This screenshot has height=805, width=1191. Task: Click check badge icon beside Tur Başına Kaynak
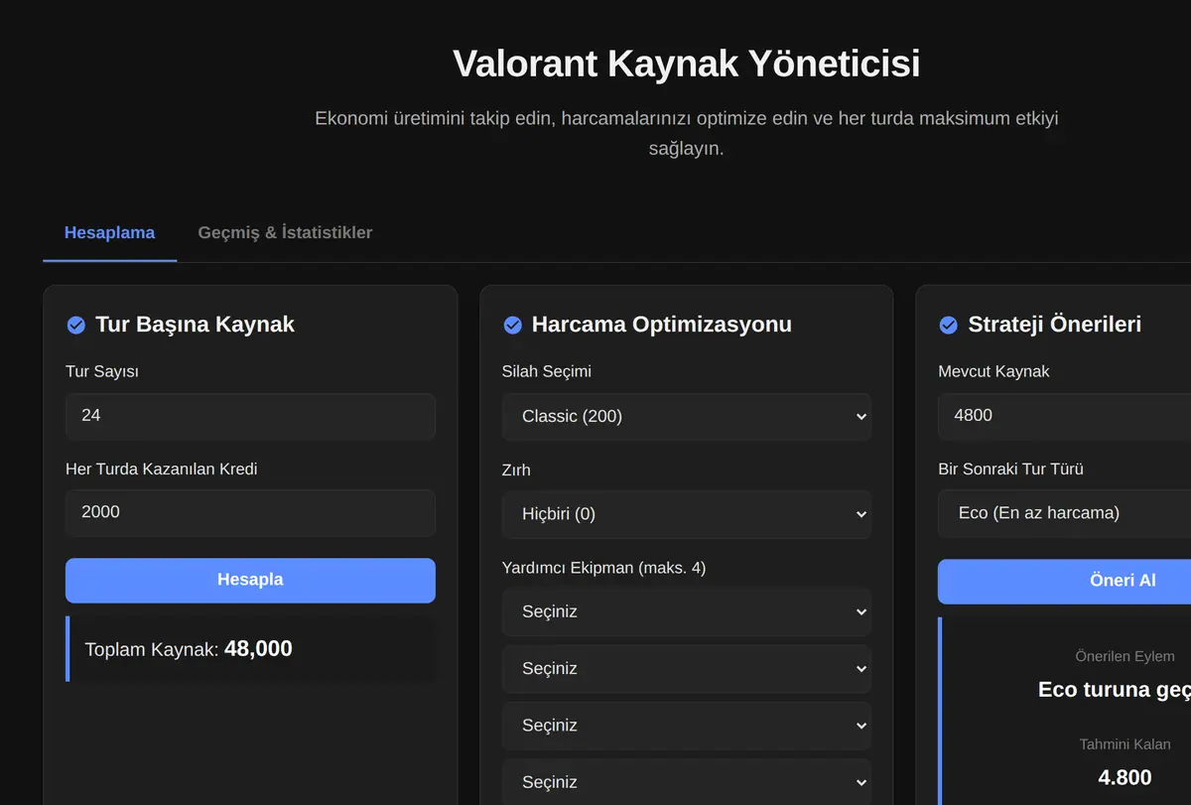coord(75,325)
